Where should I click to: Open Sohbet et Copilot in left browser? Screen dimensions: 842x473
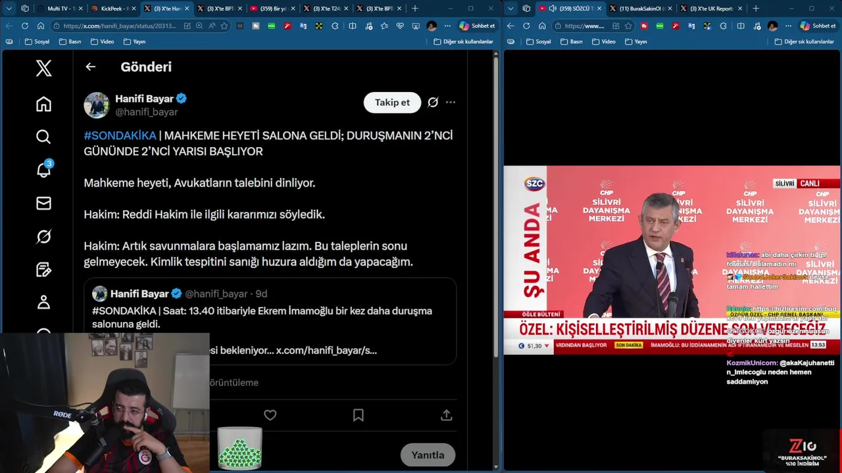pyautogui.click(x=477, y=26)
